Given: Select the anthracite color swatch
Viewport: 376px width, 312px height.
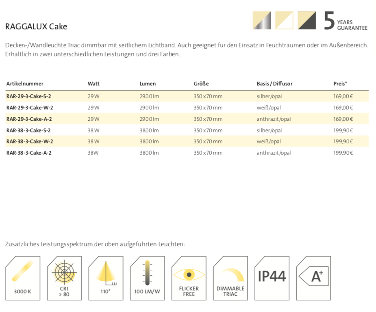Looking at the screenshot, I should tap(307, 20).
